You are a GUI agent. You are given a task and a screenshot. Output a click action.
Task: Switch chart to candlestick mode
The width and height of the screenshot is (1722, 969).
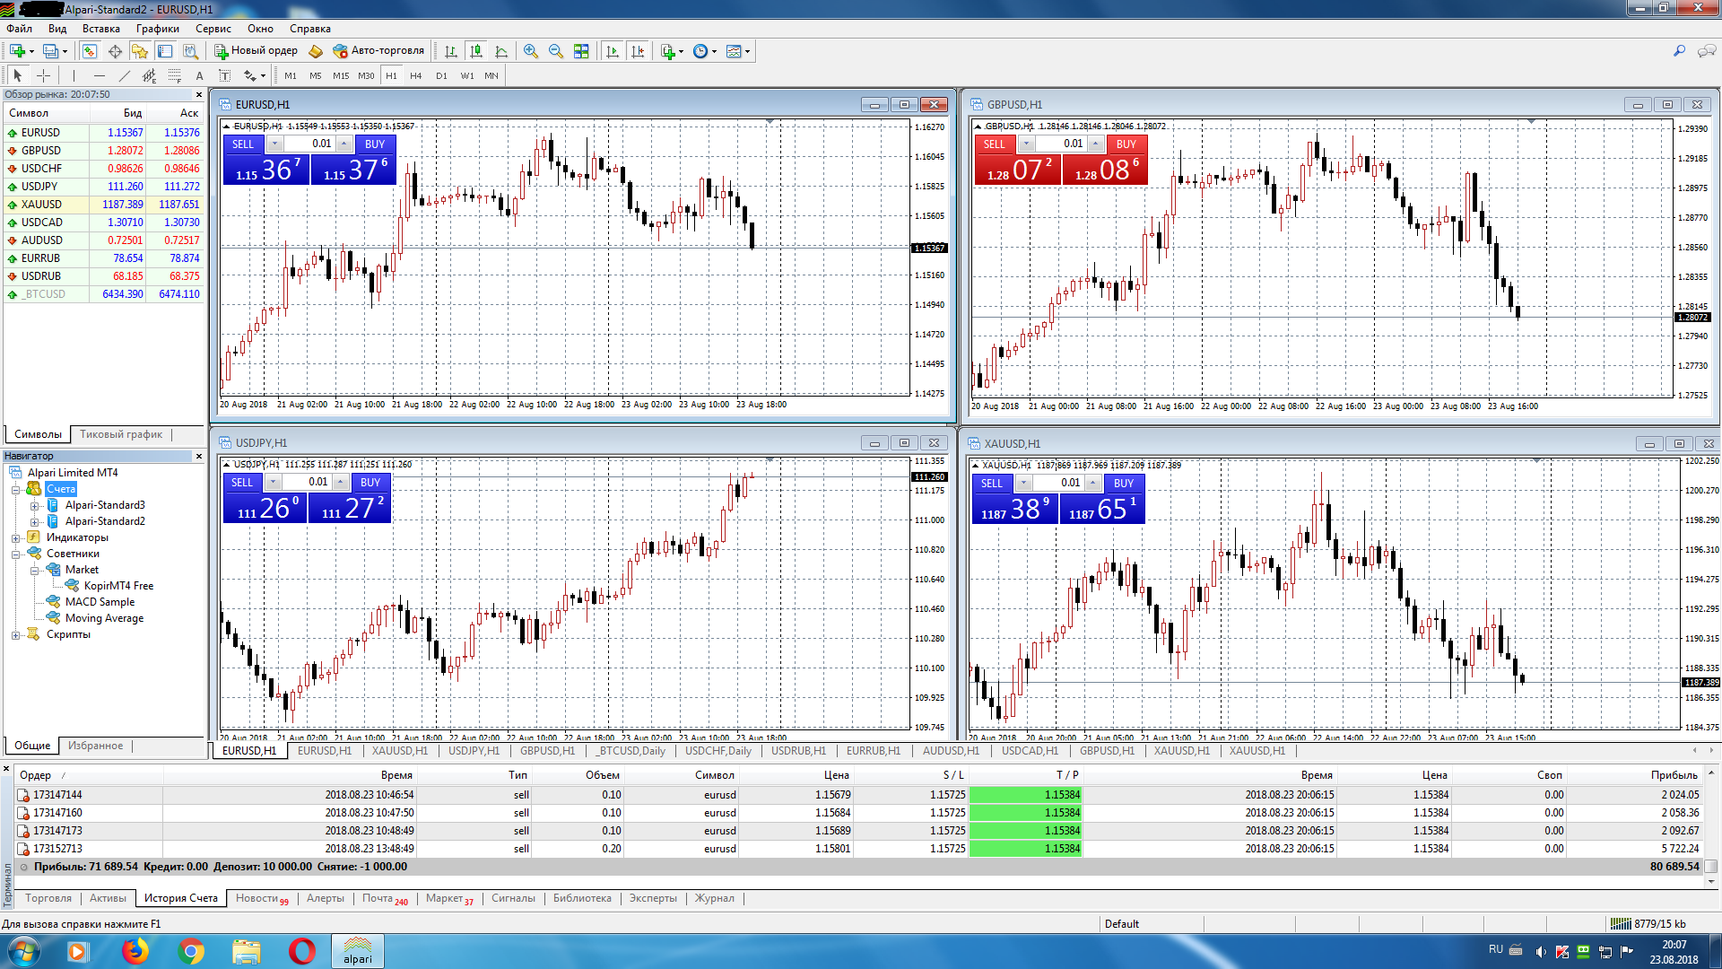pyautogui.click(x=476, y=51)
